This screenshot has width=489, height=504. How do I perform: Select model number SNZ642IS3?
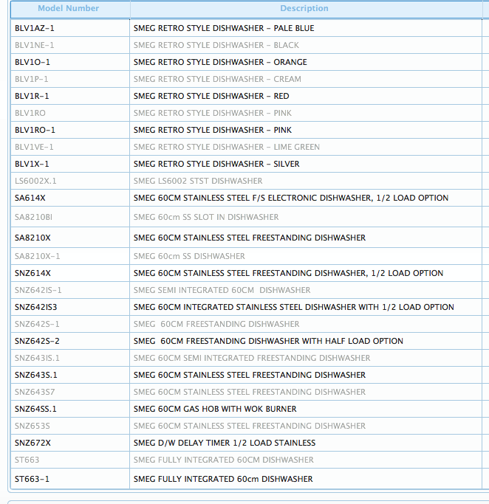coord(35,308)
